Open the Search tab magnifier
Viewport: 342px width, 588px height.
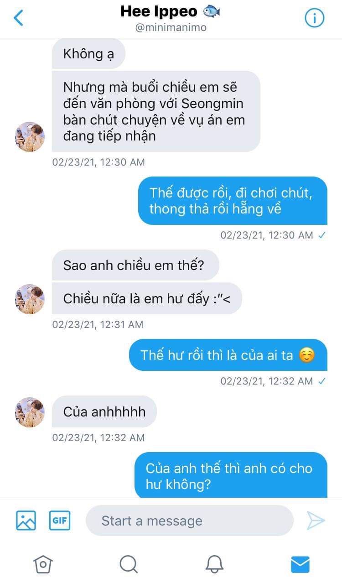click(x=129, y=564)
